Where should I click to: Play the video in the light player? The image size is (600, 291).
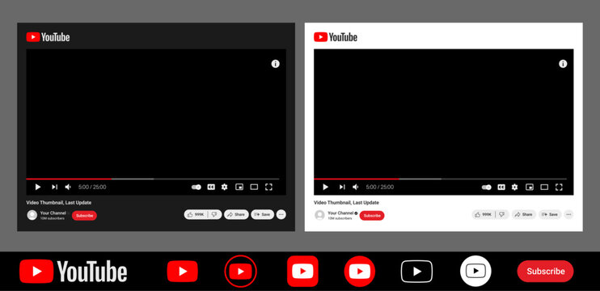coord(326,187)
